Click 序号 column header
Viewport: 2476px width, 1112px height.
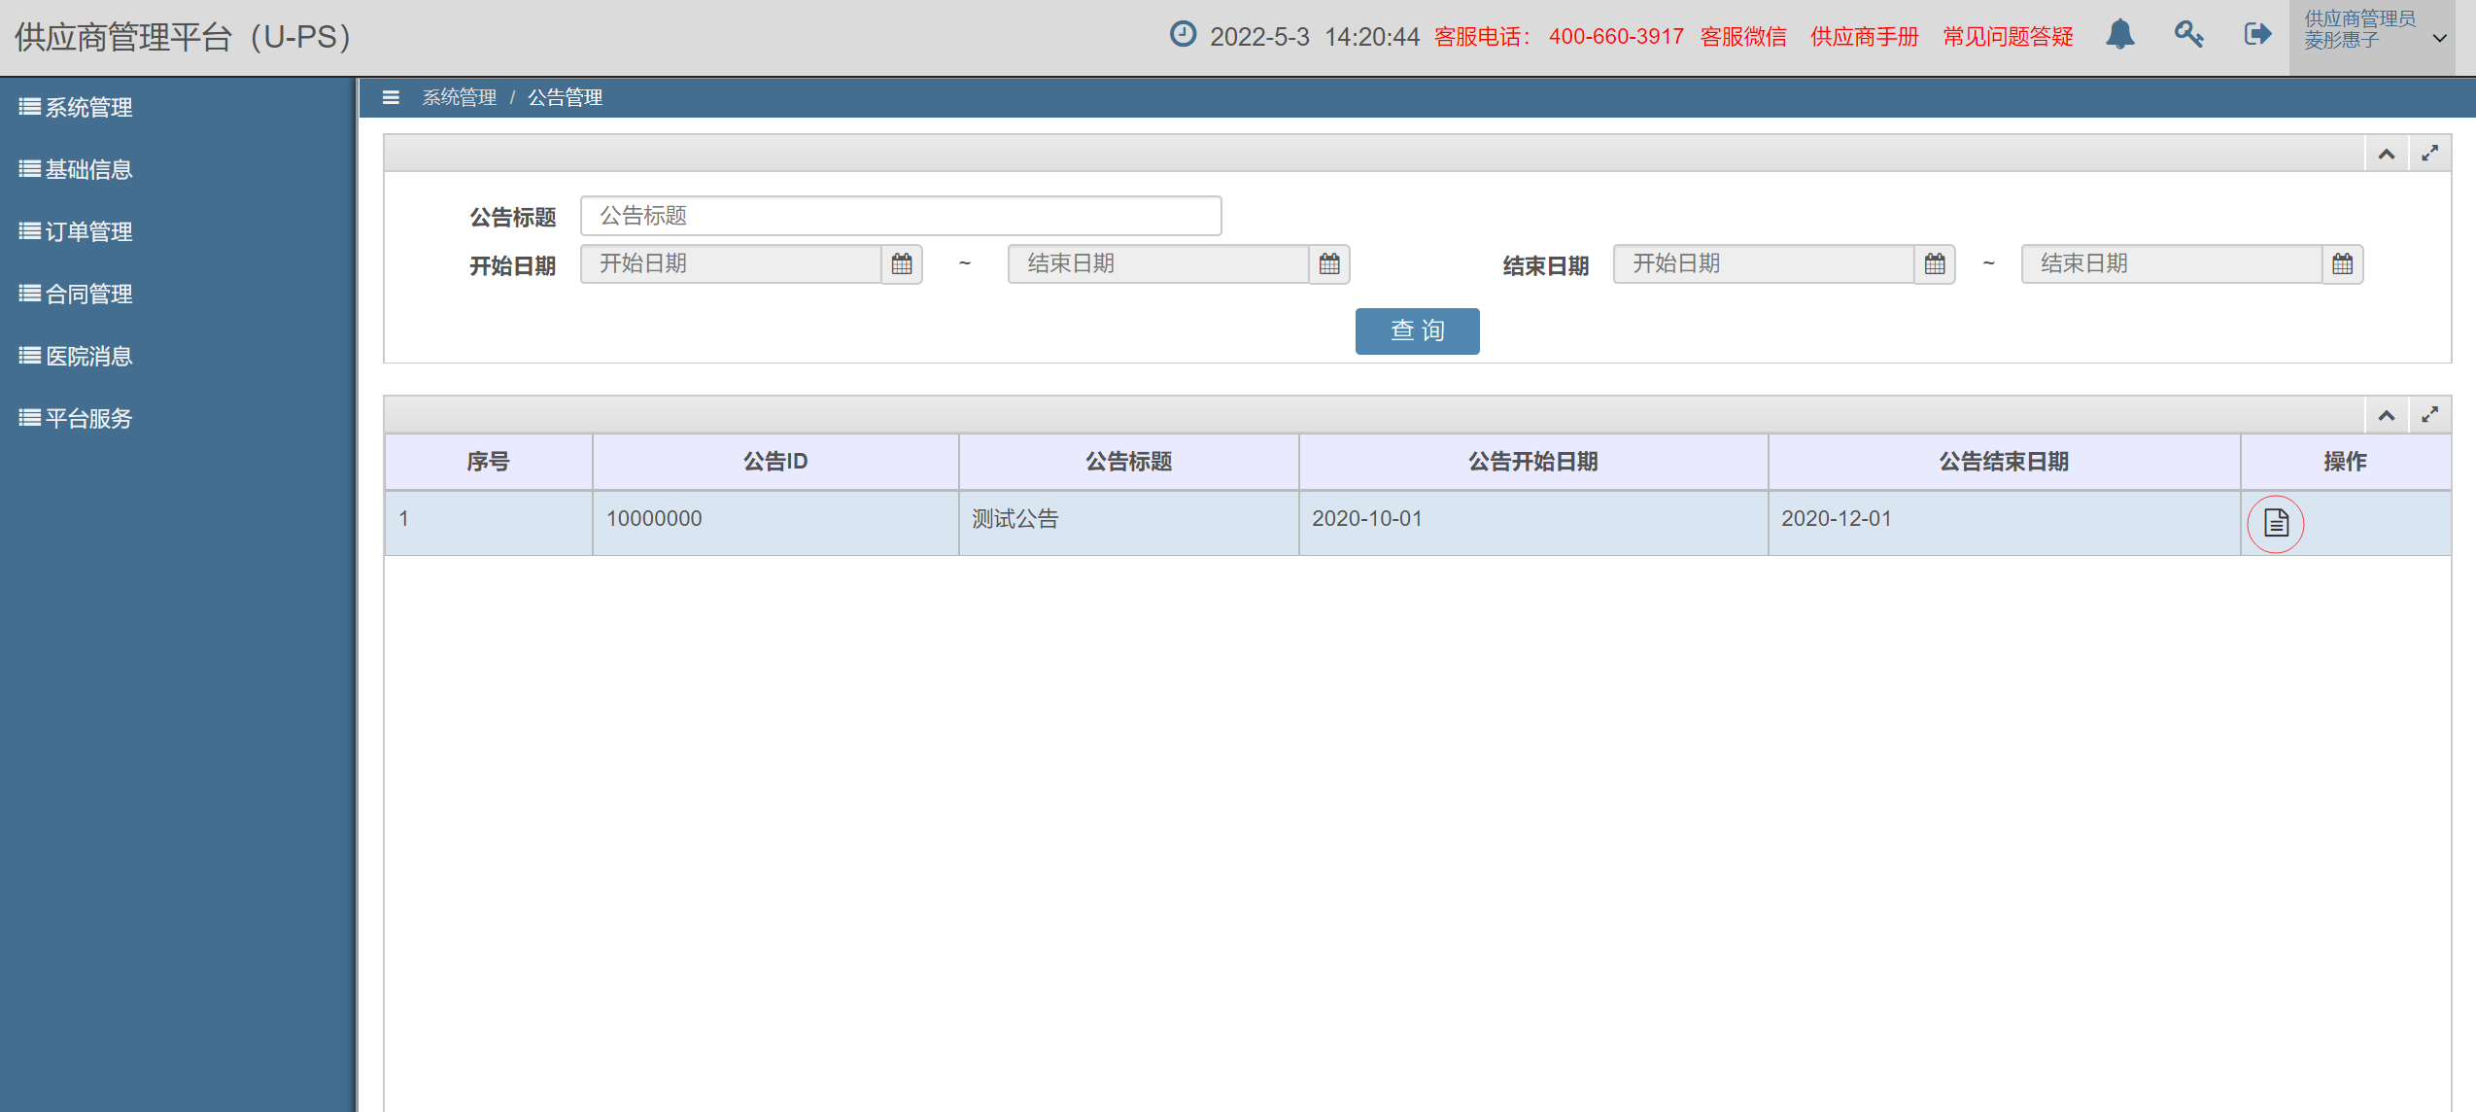[x=488, y=462]
